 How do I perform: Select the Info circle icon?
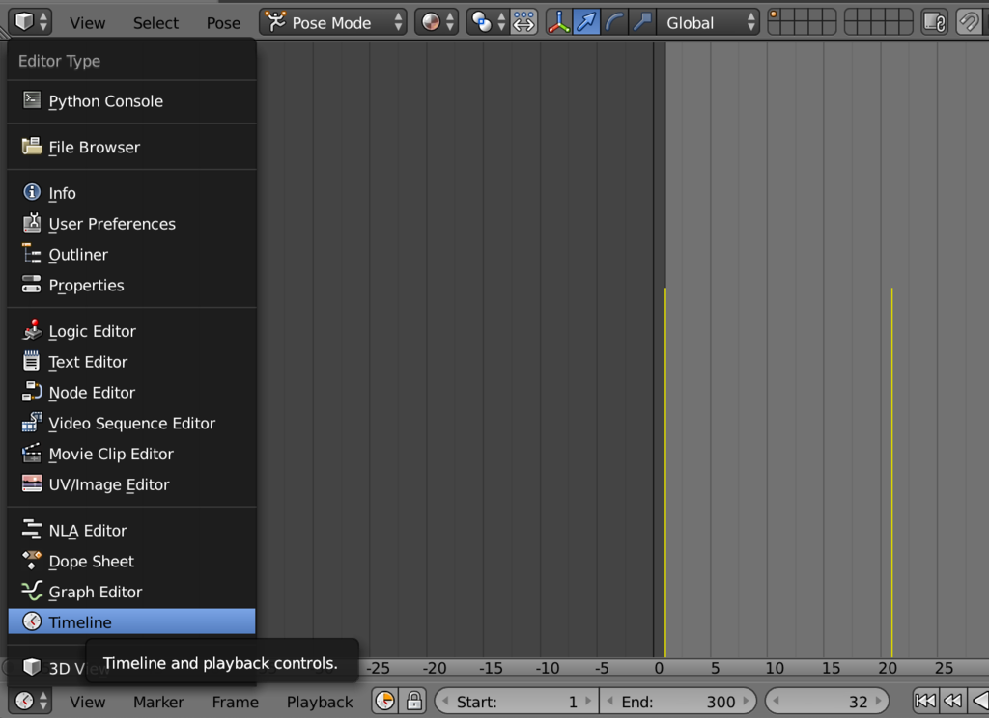pyautogui.click(x=32, y=192)
